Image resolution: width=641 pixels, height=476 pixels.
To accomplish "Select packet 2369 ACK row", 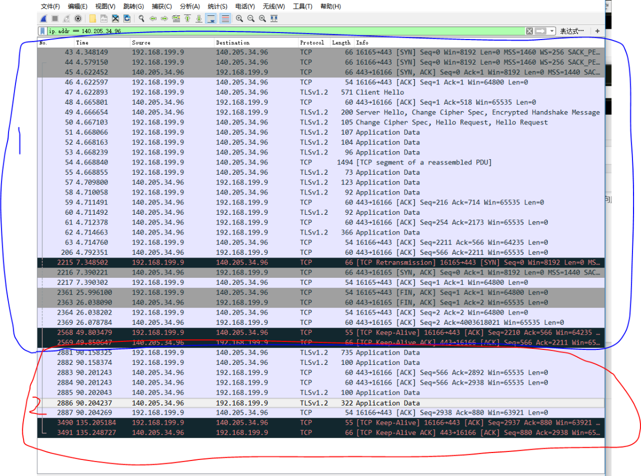I will (321, 323).
